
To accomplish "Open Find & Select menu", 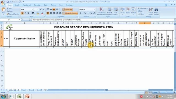I will point(156,11).
